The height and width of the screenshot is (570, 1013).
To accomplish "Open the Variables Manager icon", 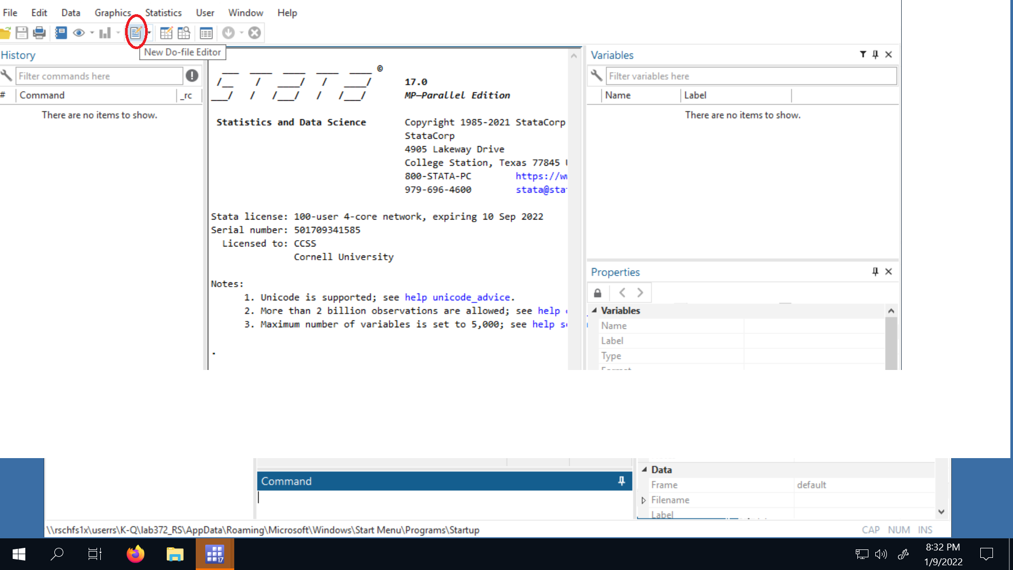I will click(x=206, y=33).
